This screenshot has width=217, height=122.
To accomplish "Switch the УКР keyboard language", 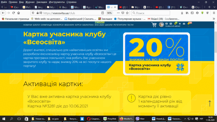I will pos(201,119).
